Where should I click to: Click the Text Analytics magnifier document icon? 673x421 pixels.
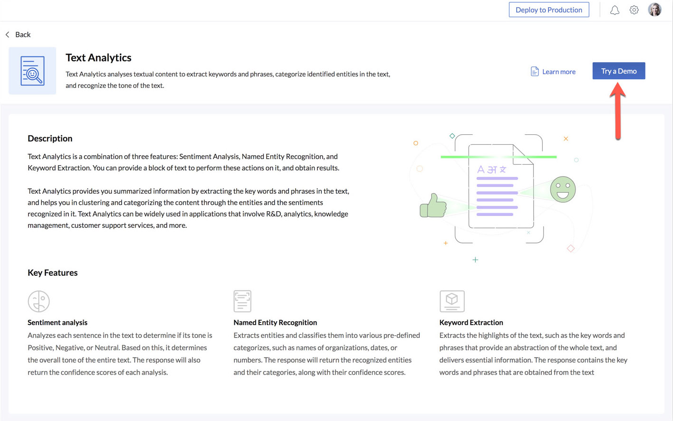click(x=32, y=71)
